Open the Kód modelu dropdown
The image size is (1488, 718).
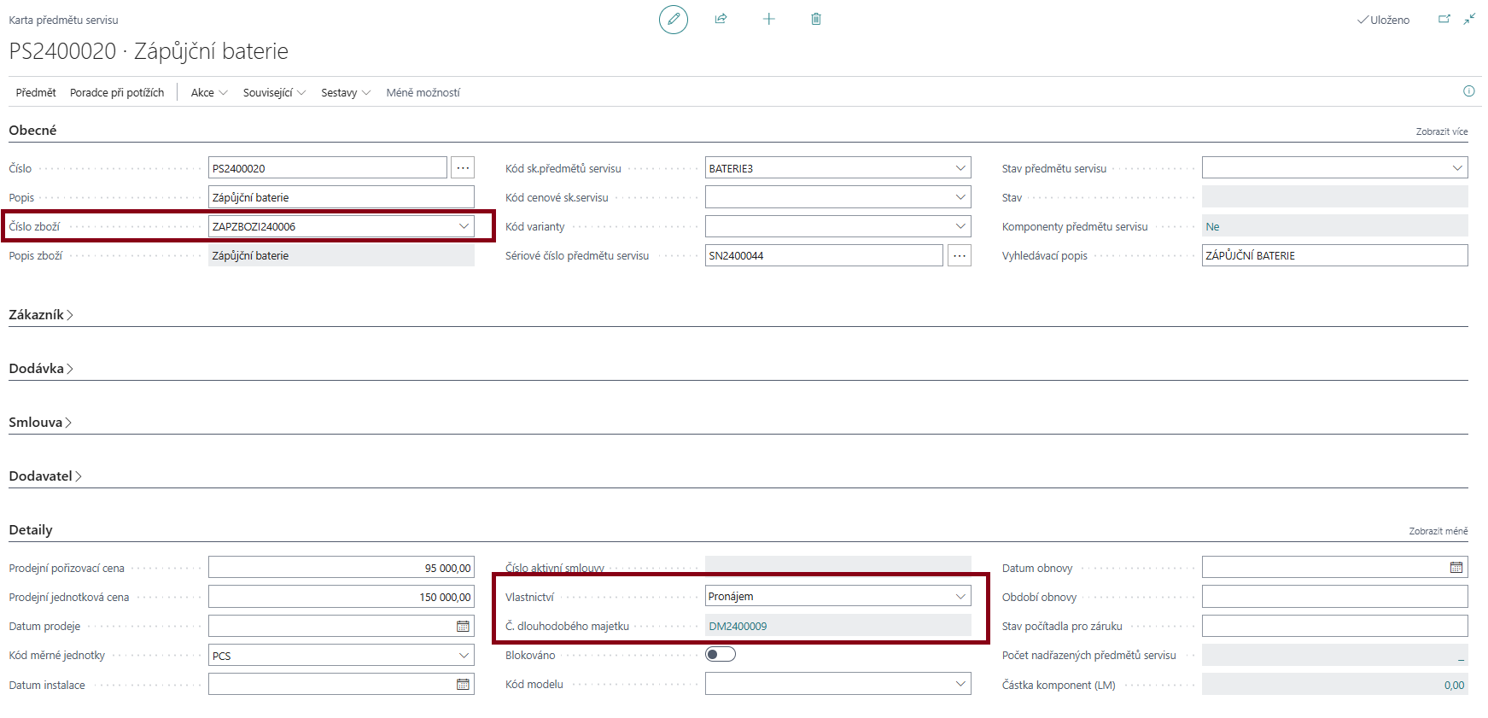point(961,684)
